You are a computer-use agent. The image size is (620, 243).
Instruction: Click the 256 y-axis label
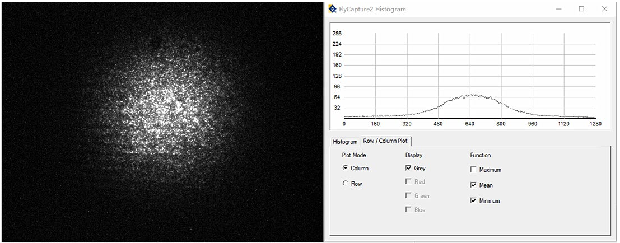click(x=337, y=33)
